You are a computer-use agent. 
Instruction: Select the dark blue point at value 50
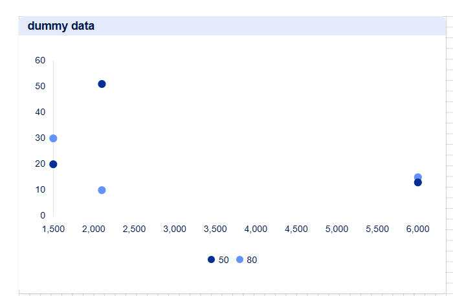coord(102,84)
